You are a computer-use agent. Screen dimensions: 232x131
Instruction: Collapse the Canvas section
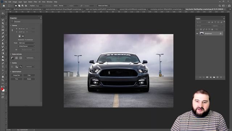11,25
